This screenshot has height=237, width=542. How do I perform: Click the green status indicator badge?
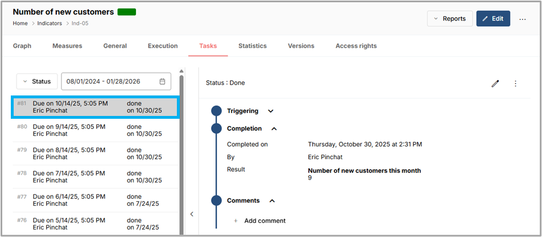point(127,11)
